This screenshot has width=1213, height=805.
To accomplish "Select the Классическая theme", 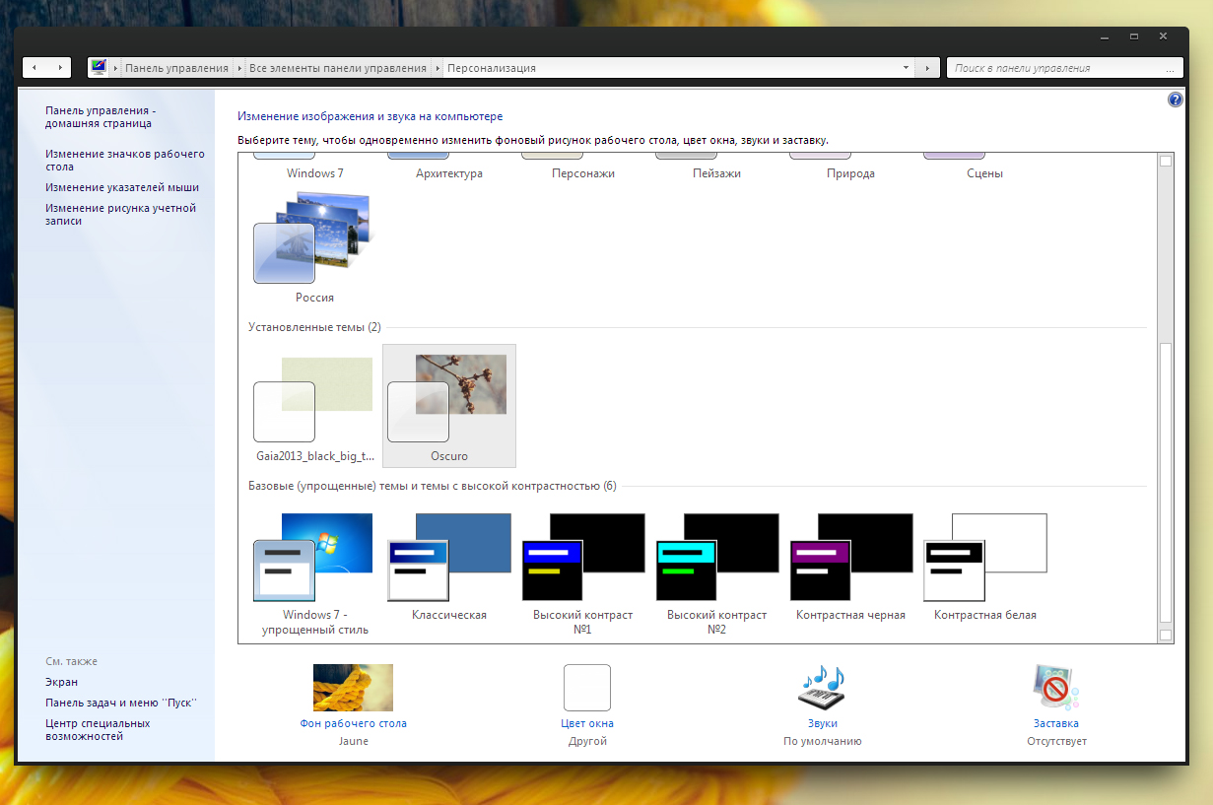I will (x=449, y=568).
